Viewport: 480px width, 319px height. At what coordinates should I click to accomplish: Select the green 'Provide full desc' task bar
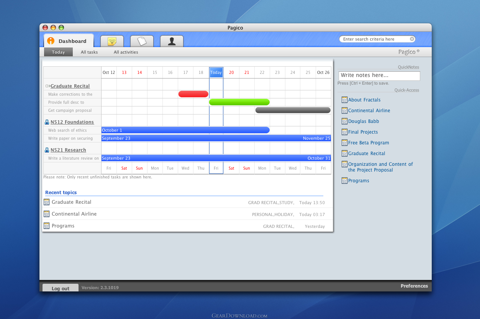(x=239, y=102)
